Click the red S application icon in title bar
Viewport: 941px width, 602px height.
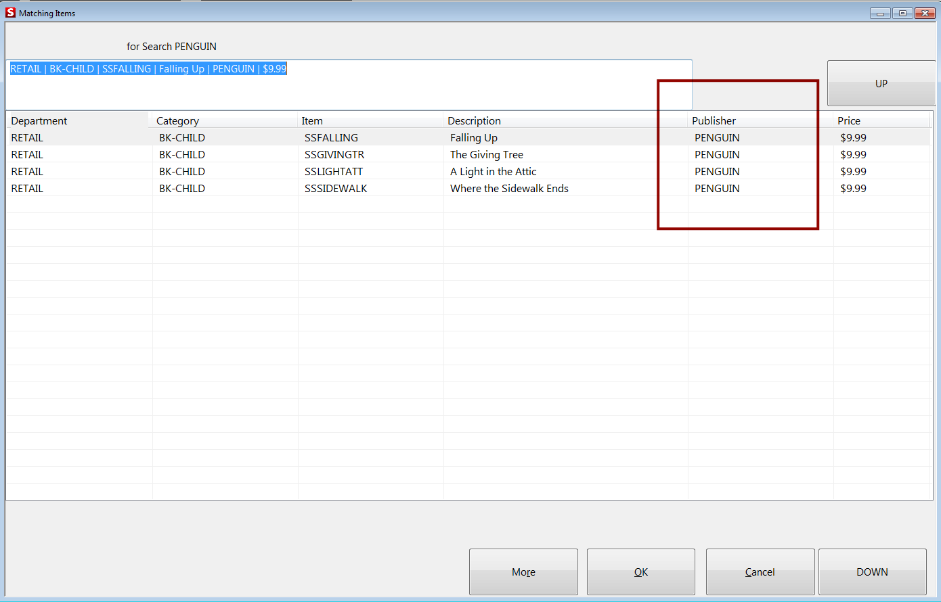pyautogui.click(x=9, y=13)
